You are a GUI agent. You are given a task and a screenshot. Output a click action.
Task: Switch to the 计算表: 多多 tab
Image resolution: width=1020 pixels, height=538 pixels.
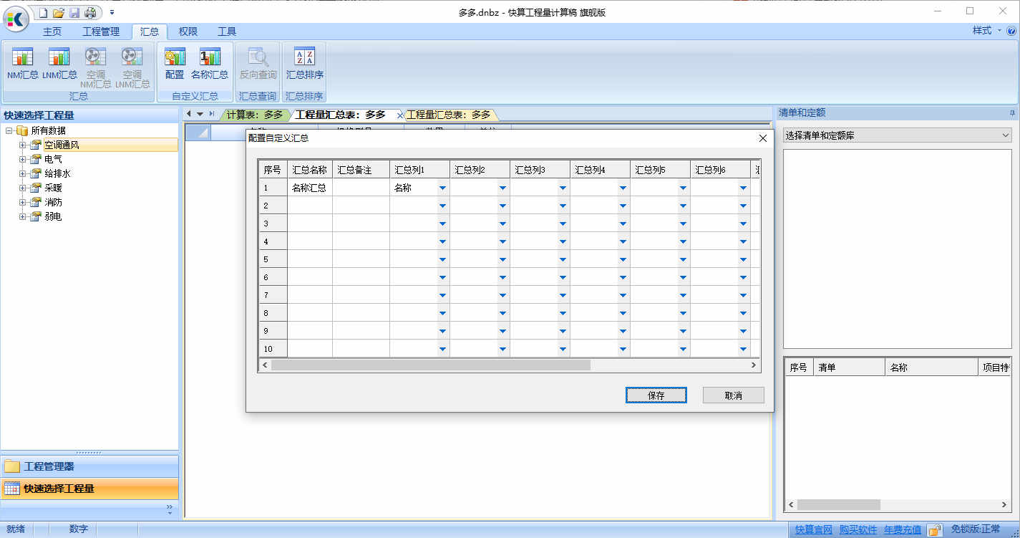pyautogui.click(x=254, y=115)
